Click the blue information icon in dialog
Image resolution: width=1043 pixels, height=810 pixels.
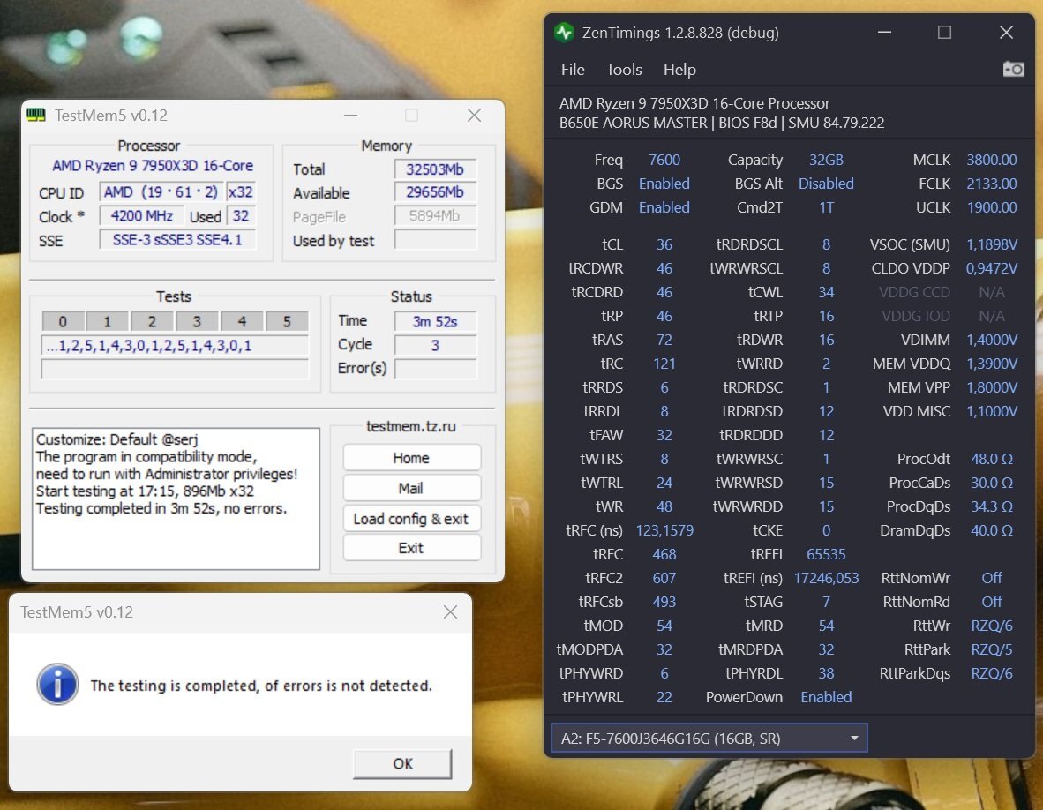(58, 685)
